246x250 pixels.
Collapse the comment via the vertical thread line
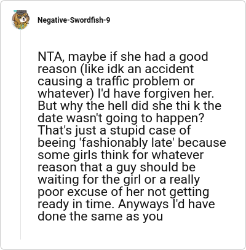click(x=20, y=135)
